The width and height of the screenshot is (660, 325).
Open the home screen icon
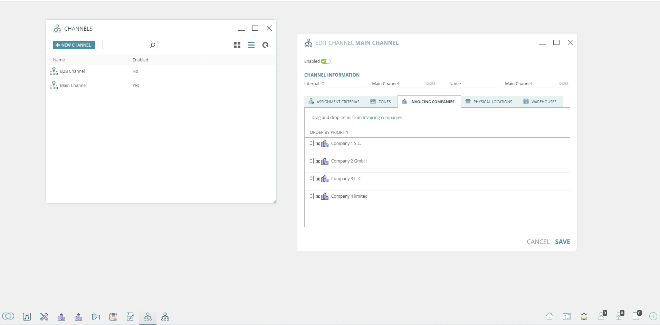click(550, 316)
